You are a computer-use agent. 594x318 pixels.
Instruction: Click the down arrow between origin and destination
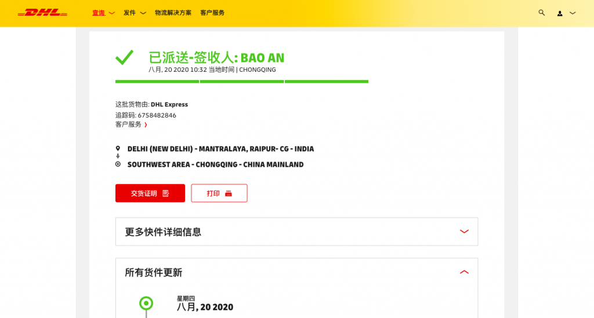(118, 156)
